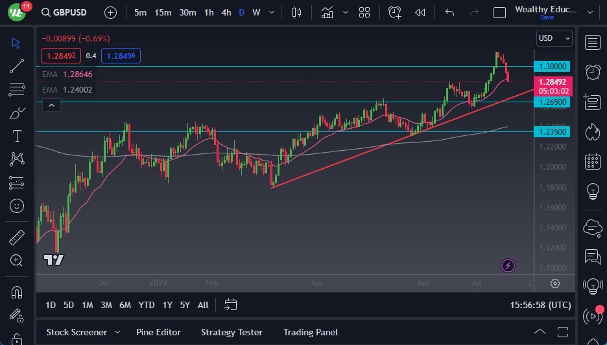Open chart settings gear icon
This screenshot has height=345, width=607.
(555, 284)
